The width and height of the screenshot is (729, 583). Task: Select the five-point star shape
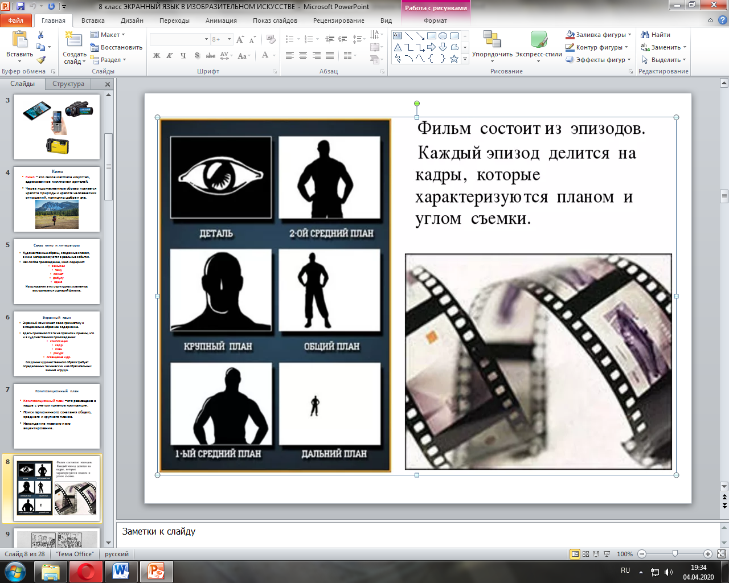point(454,59)
